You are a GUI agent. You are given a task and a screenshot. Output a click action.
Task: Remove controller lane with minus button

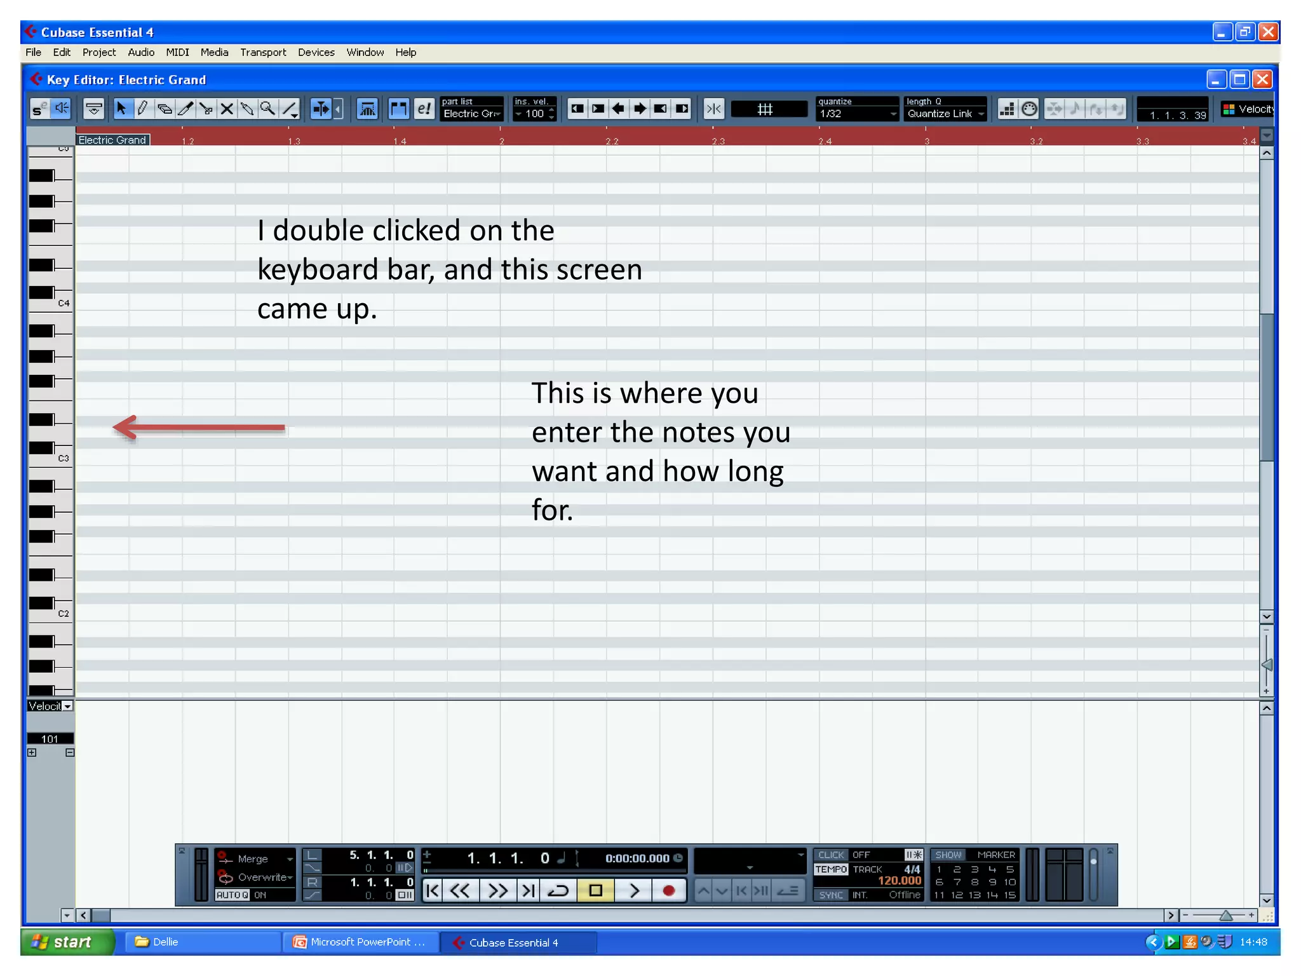click(70, 752)
